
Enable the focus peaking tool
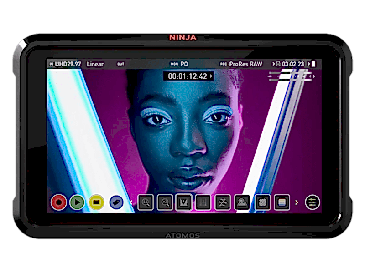pyautogui.click(x=222, y=202)
